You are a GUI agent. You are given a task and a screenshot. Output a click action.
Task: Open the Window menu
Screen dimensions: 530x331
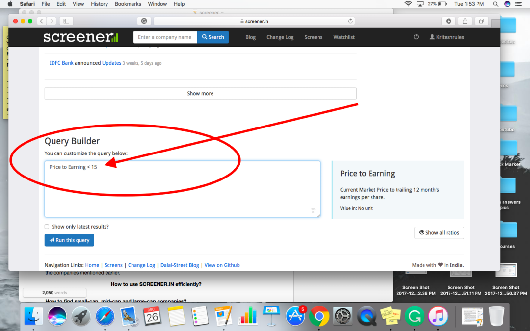coord(157,4)
